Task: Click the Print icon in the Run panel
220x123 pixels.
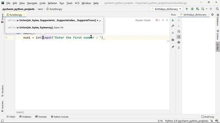Action: click(179, 42)
